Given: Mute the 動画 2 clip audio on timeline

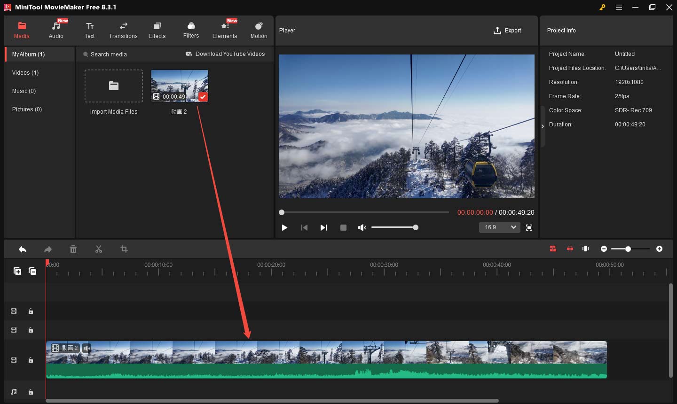Looking at the screenshot, I should coord(87,348).
